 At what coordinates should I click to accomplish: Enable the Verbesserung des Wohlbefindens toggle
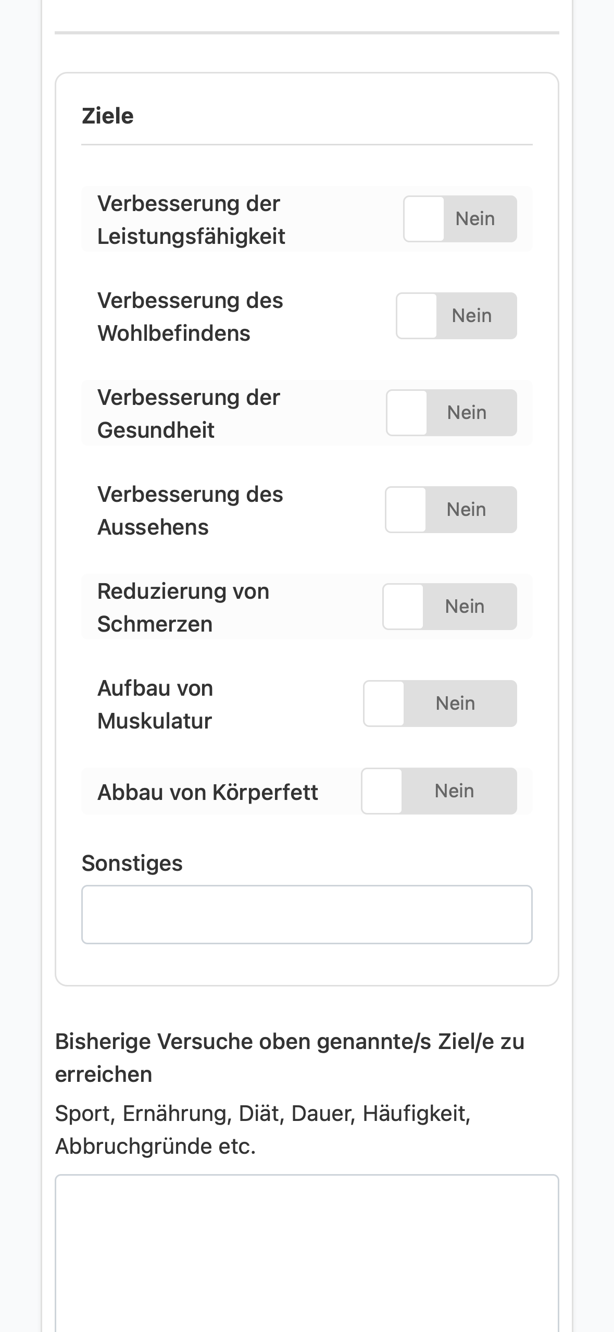(x=456, y=316)
